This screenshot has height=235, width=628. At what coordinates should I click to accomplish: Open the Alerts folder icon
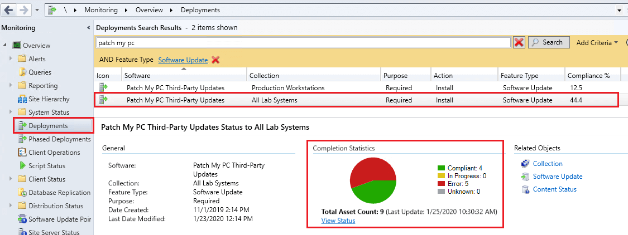(x=22, y=59)
